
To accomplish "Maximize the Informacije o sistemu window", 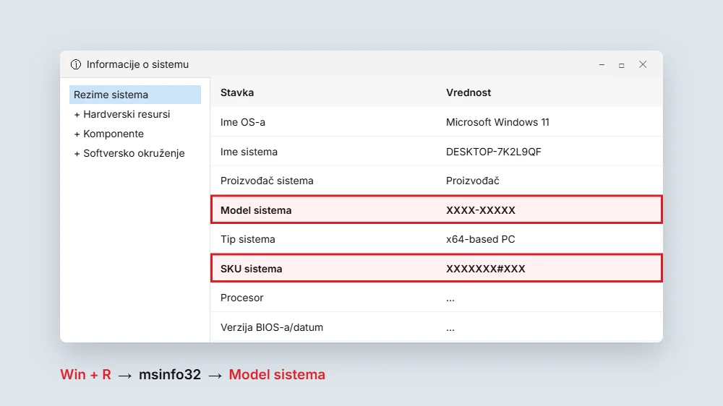I will [x=622, y=66].
